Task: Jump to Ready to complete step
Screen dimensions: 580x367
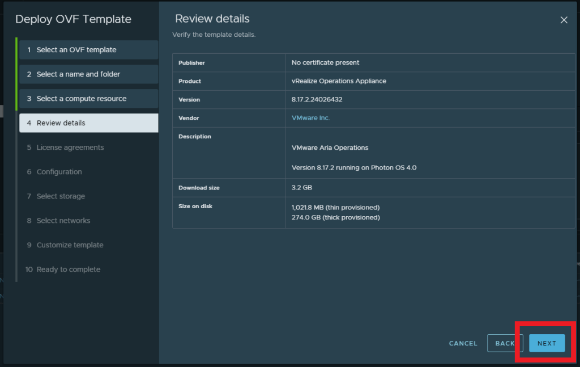Action: pyautogui.click(x=68, y=269)
